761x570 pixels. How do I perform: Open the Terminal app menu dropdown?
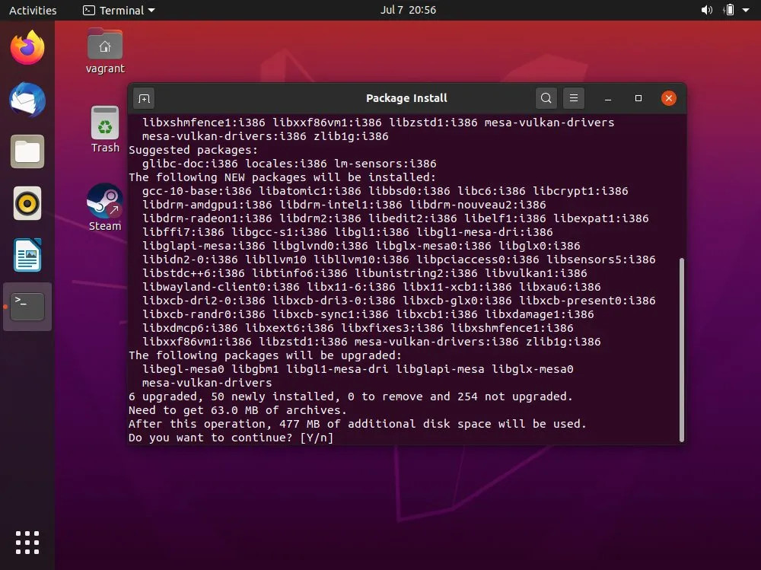[x=119, y=10]
